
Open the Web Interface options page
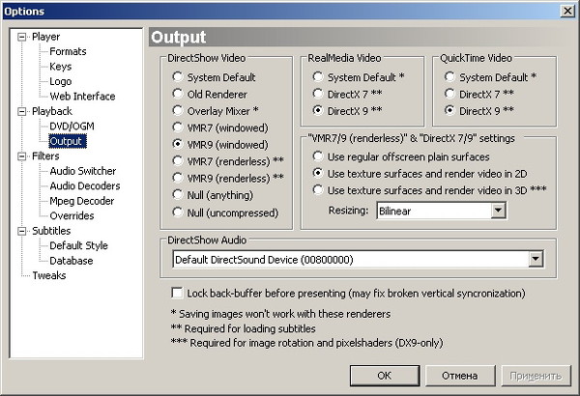(82, 97)
